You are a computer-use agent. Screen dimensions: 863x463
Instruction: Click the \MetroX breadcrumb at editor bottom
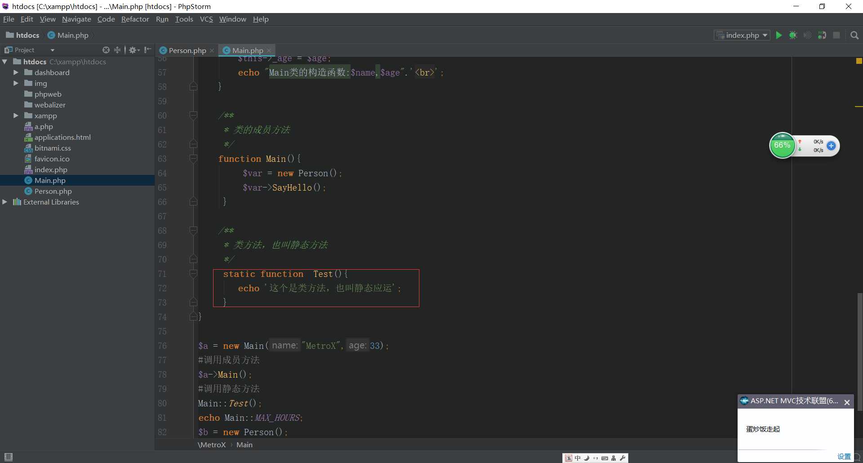212,445
